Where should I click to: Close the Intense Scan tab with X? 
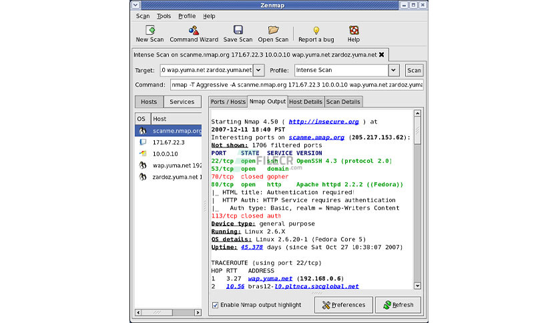click(x=382, y=55)
